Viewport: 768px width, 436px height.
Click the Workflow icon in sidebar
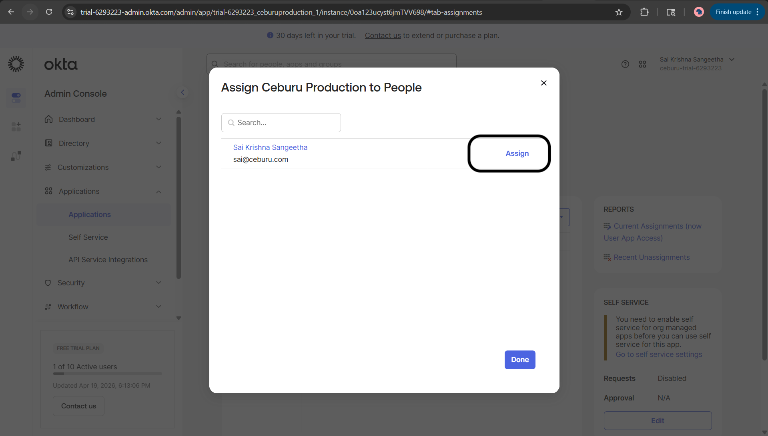(x=48, y=307)
